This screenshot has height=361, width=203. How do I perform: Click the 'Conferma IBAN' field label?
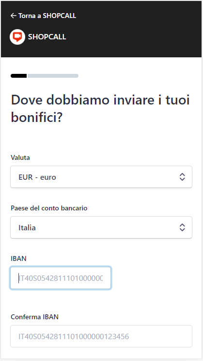pyautogui.click(x=35, y=317)
